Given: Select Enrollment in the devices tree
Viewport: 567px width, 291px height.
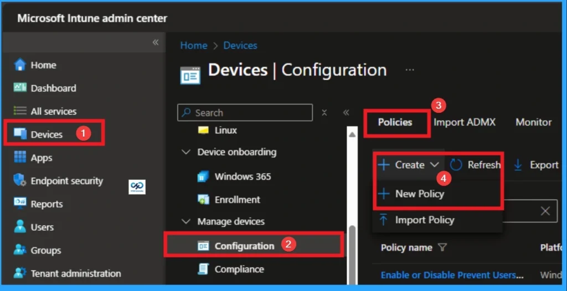Looking at the screenshot, I should coord(237,200).
